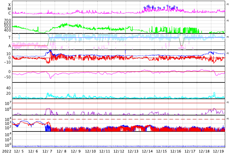Click the 600 axis value
231x154 pixels.
coord(8,24)
